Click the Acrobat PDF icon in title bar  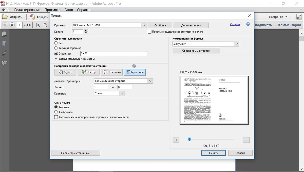coord(3,4)
